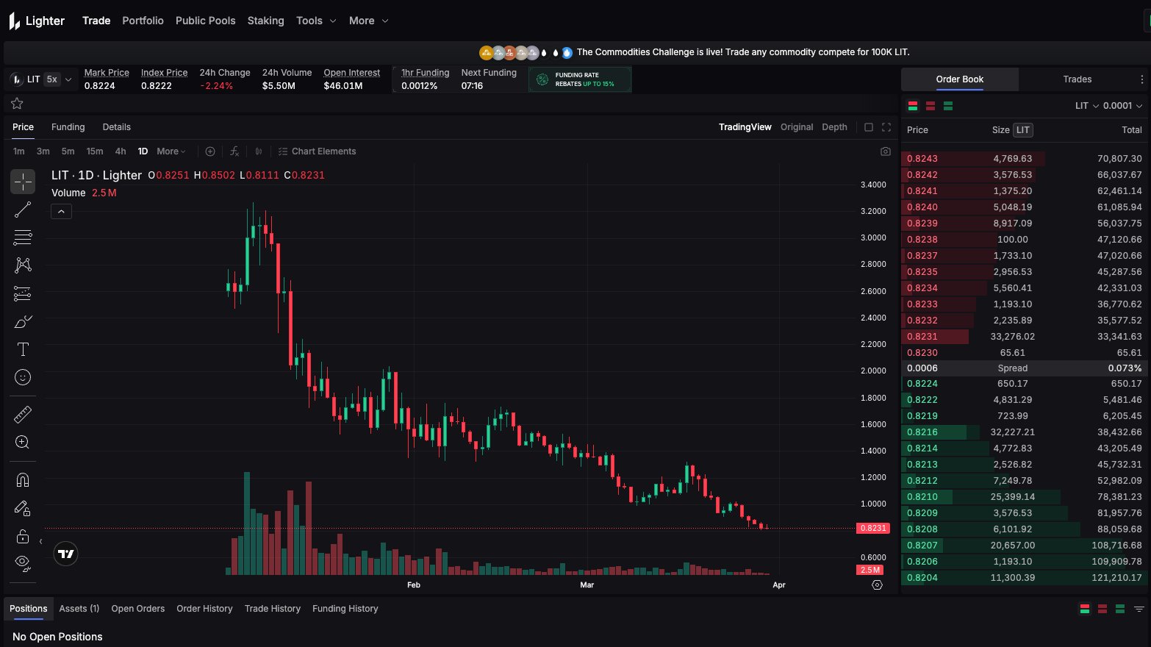Select the ruler measure tool
Screen dimensions: 1151x647
click(x=23, y=415)
